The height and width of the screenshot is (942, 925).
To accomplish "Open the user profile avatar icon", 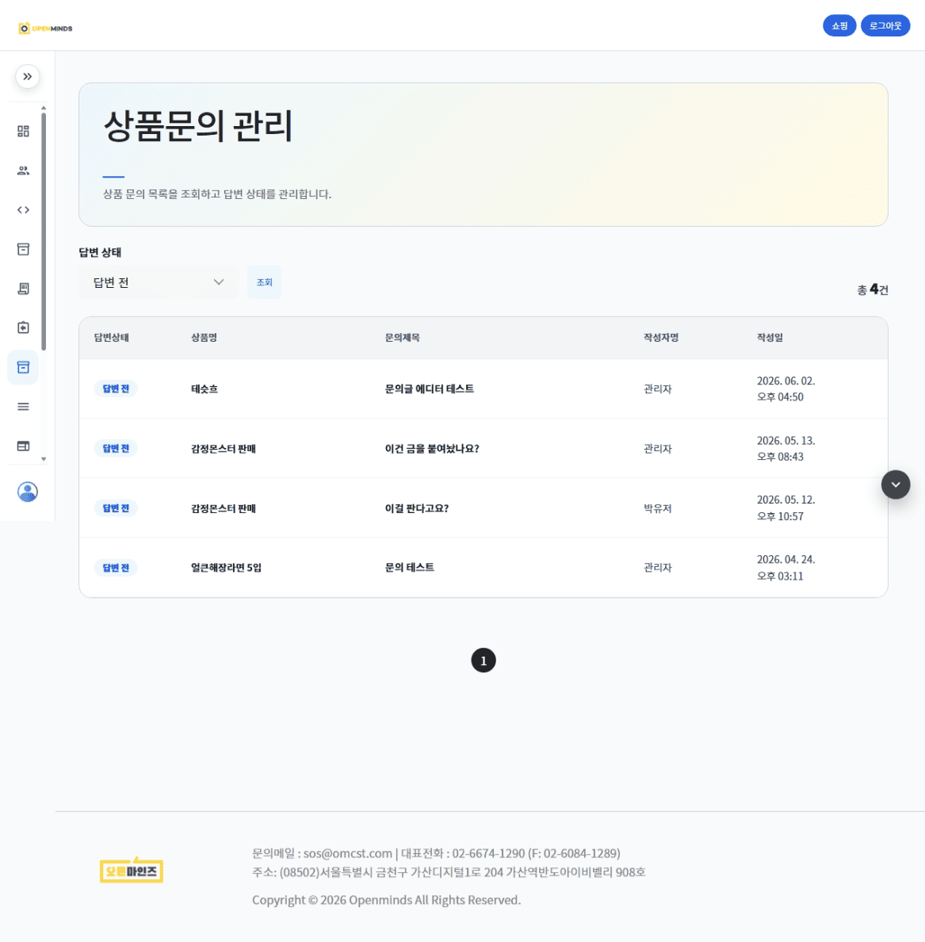I will pyautogui.click(x=28, y=492).
